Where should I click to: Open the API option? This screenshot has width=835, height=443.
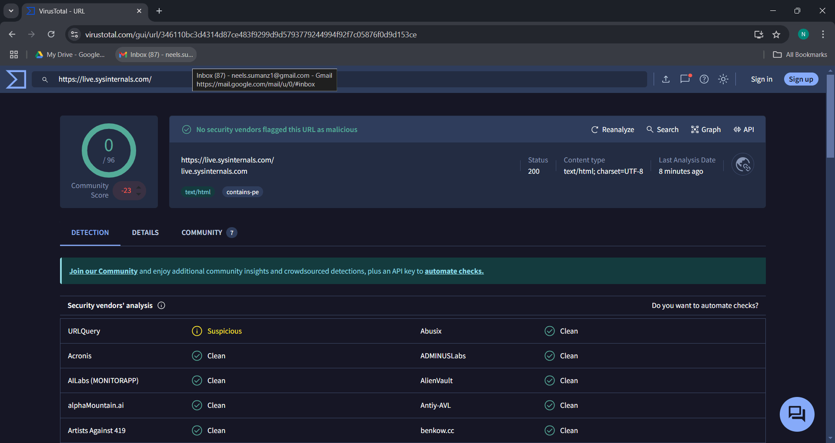[x=744, y=129]
